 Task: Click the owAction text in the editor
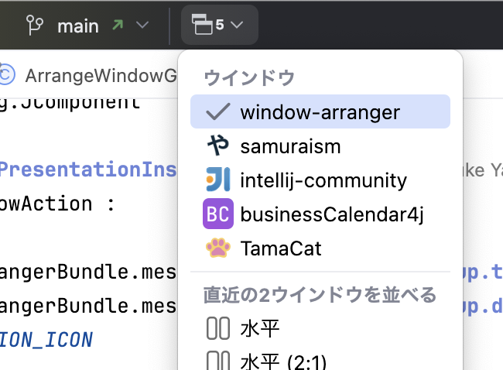(46, 204)
